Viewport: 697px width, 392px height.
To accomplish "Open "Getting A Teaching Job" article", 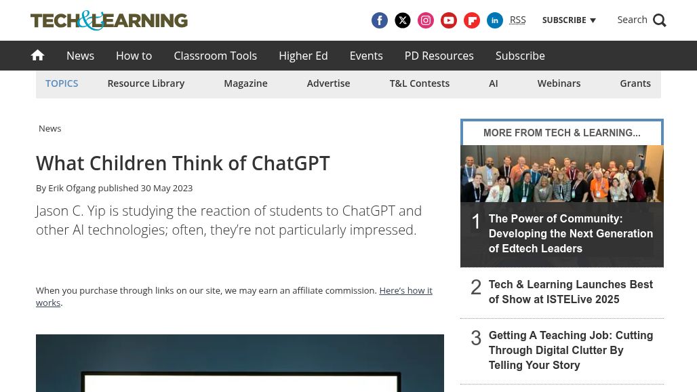I will point(571,350).
